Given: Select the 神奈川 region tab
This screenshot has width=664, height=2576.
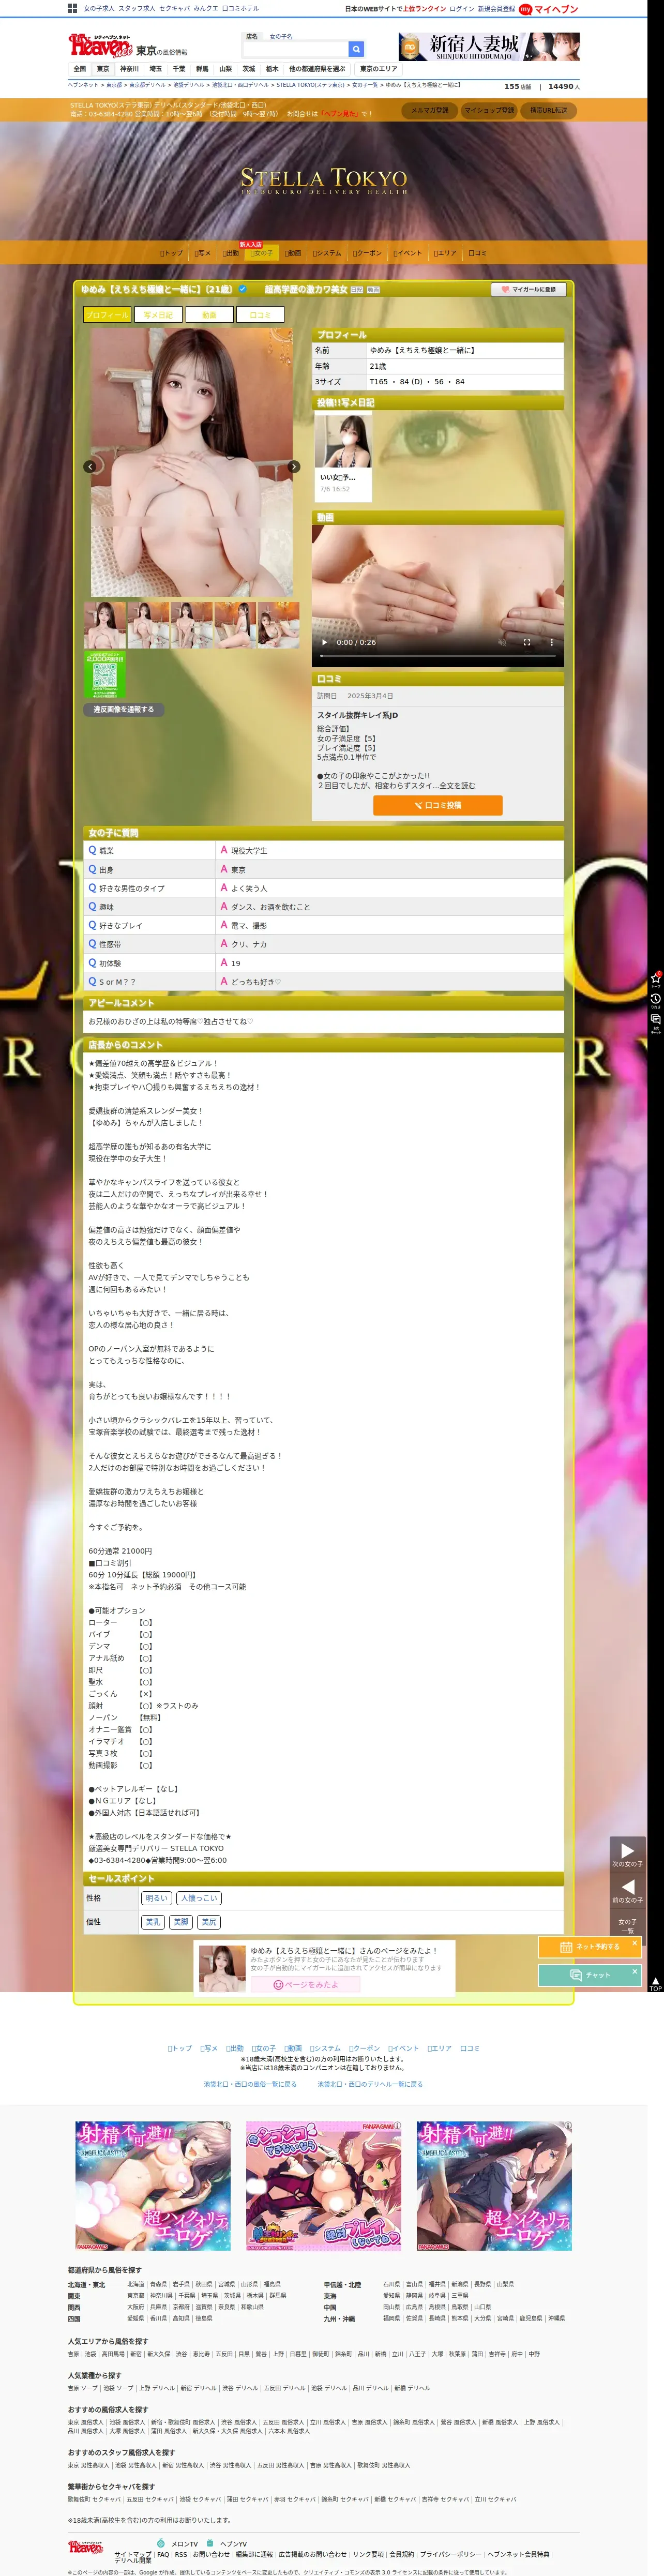Looking at the screenshot, I should tap(129, 69).
